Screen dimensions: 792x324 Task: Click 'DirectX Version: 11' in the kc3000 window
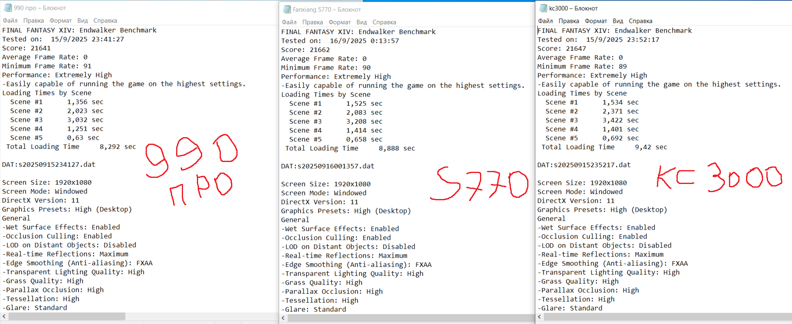click(x=576, y=201)
